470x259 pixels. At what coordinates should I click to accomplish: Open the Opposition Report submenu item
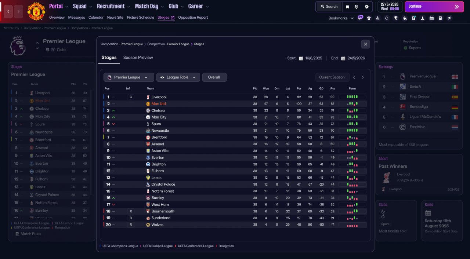tap(193, 17)
